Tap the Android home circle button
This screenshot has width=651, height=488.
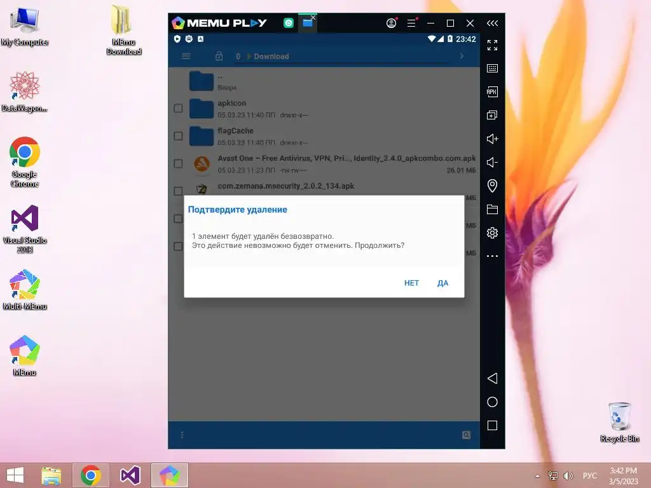[493, 402]
